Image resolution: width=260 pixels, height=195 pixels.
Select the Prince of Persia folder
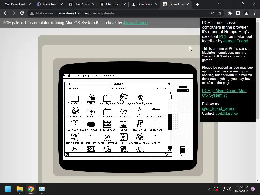156,112
